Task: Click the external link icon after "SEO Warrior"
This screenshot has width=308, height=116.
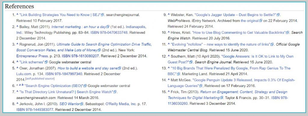Action: click(82, 104)
